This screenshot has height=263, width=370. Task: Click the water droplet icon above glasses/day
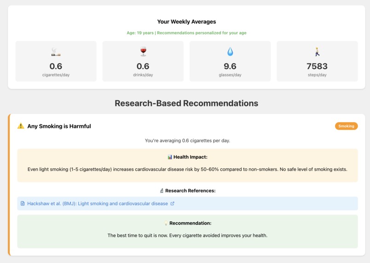pos(230,51)
